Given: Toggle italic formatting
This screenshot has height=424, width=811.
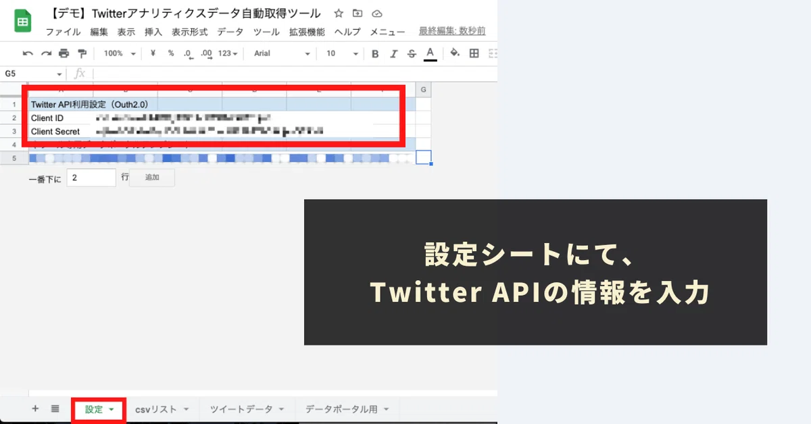Looking at the screenshot, I should pos(393,53).
